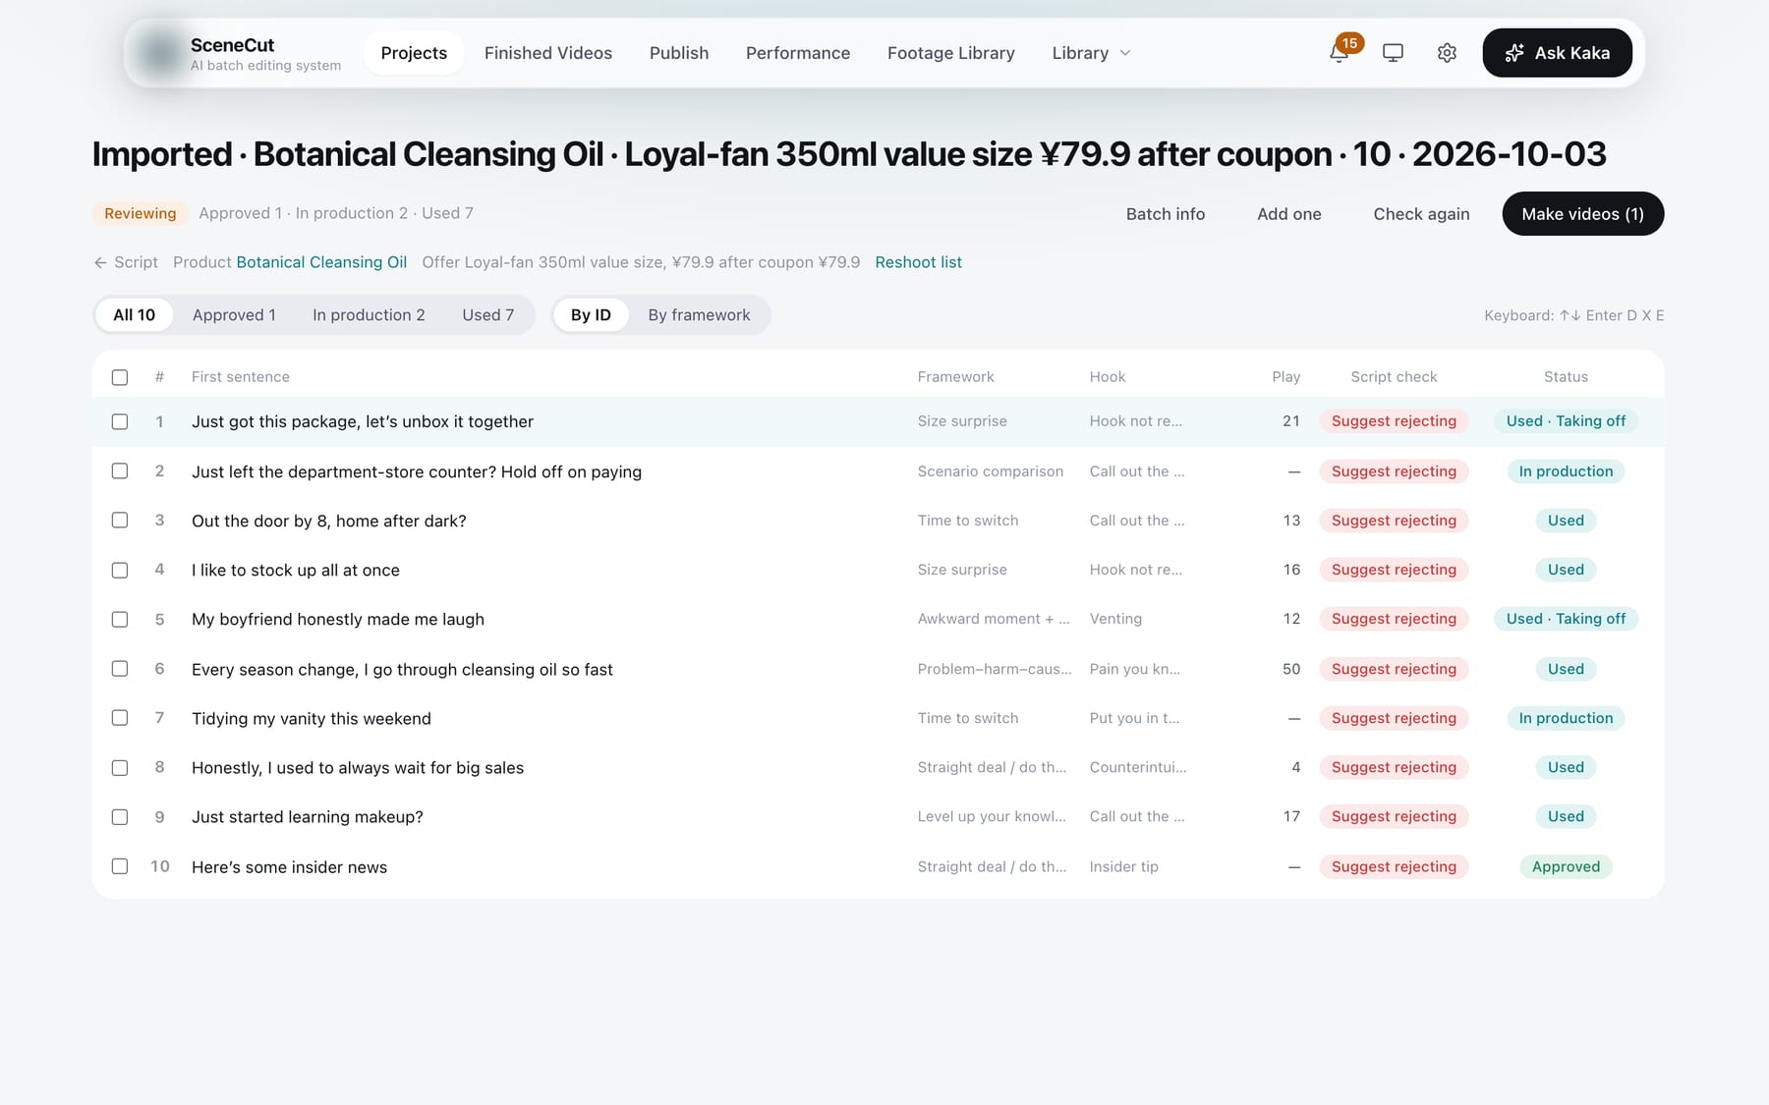Open the Reshoot list link
This screenshot has width=1769, height=1105.
coord(918,262)
